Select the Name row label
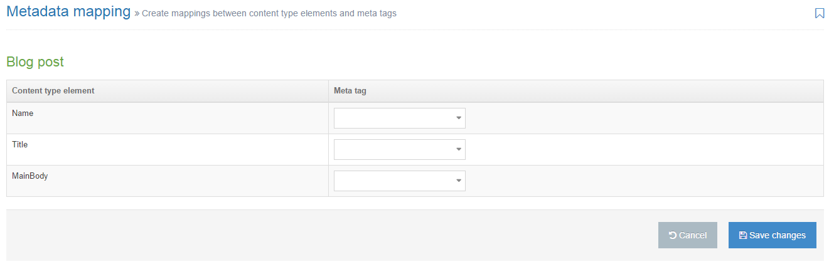 point(23,113)
